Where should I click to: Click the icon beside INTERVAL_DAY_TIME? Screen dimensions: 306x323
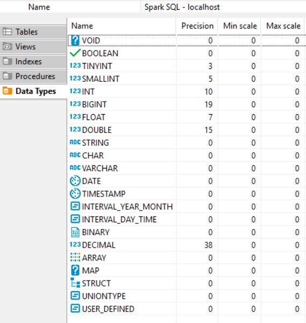point(75,219)
